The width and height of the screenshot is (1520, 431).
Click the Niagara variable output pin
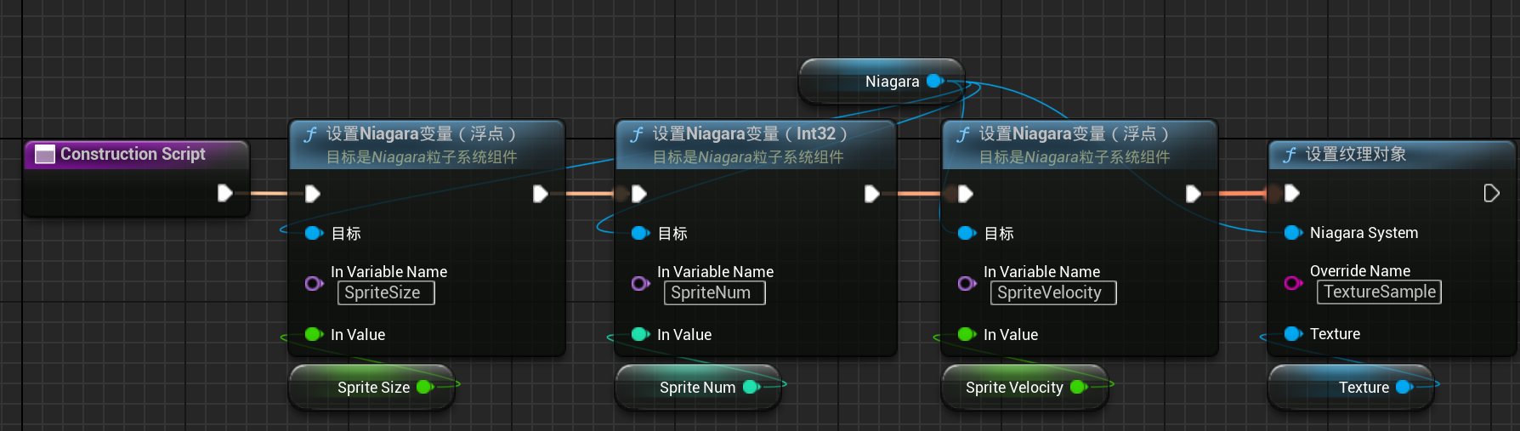935,81
